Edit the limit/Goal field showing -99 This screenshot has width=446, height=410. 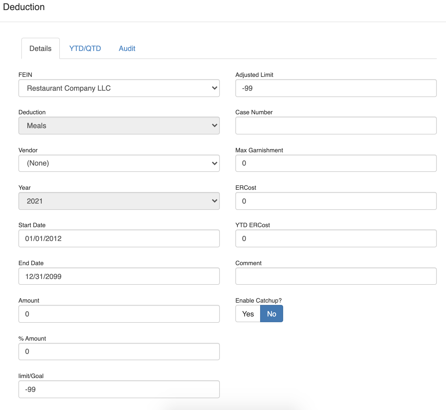click(x=119, y=389)
